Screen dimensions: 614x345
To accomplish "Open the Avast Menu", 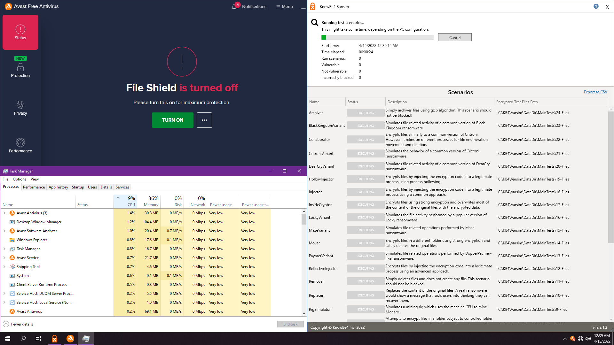I will coord(285,6).
